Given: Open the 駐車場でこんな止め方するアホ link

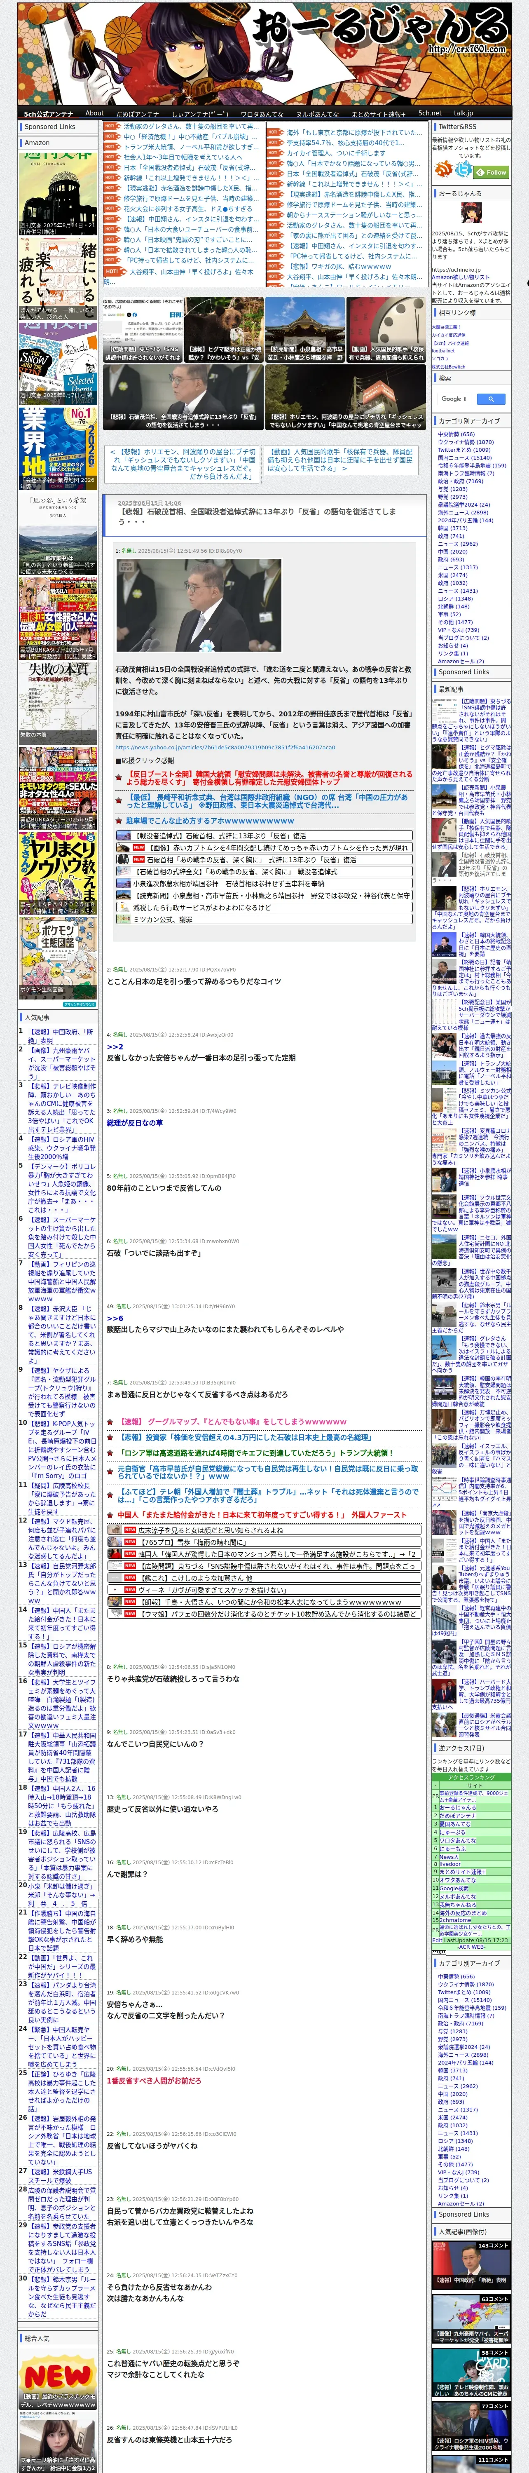Looking at the screenshot, I should 210,821.
